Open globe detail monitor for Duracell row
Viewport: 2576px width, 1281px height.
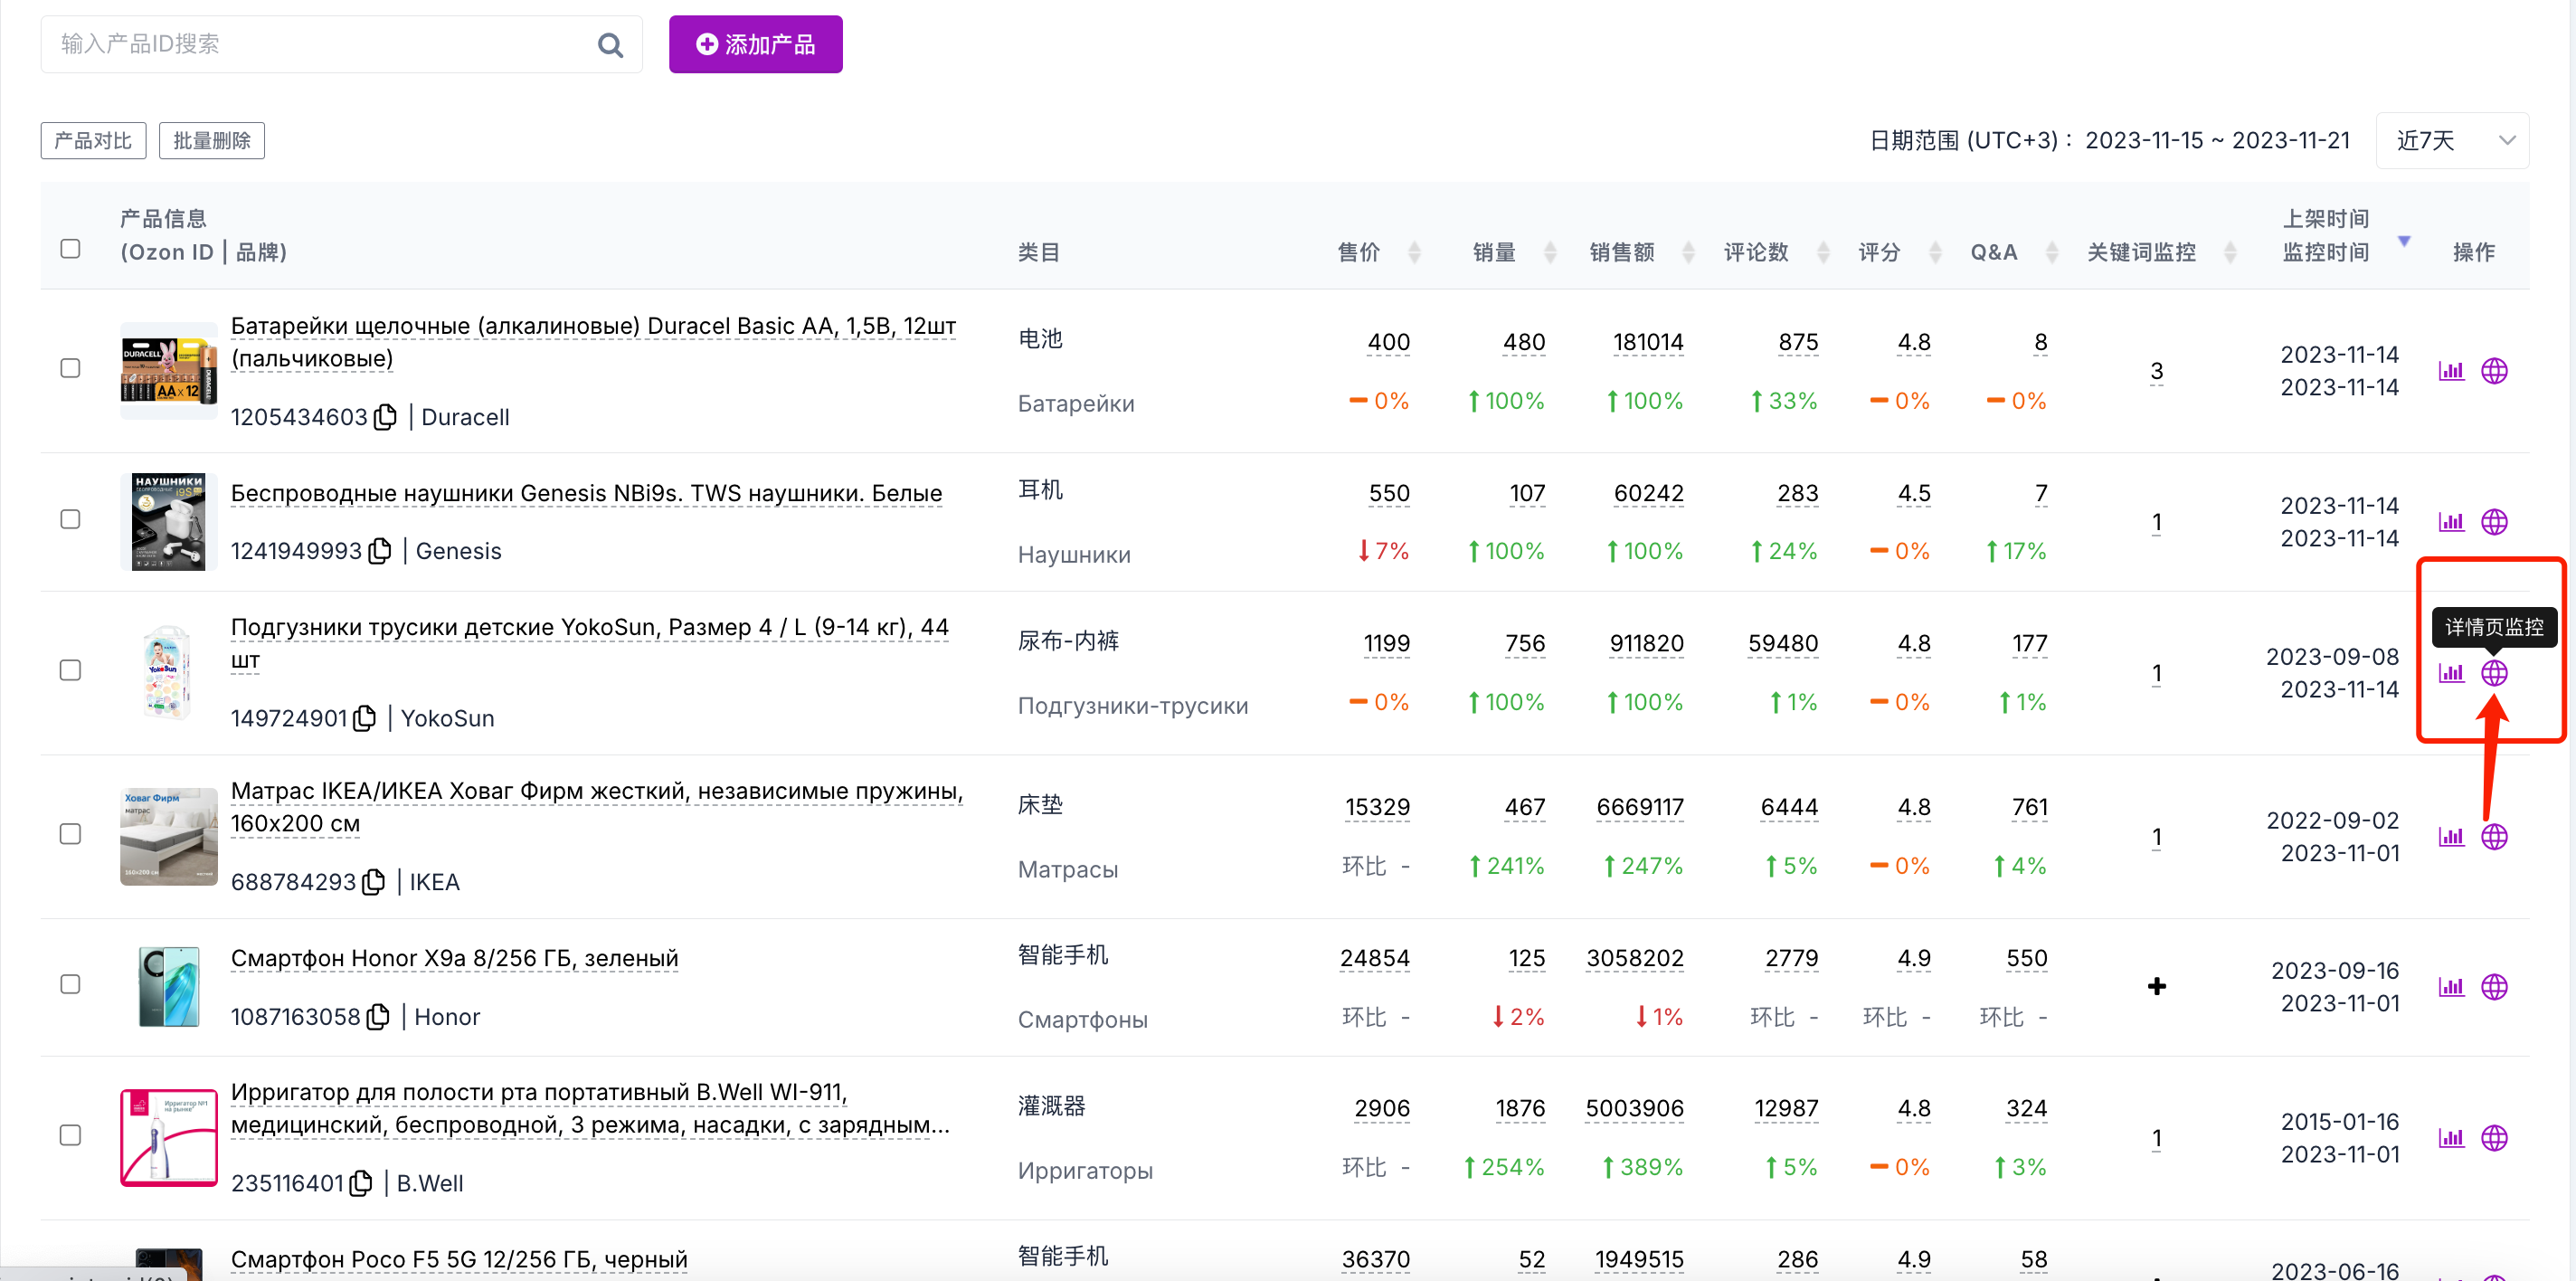(2494, 371)
